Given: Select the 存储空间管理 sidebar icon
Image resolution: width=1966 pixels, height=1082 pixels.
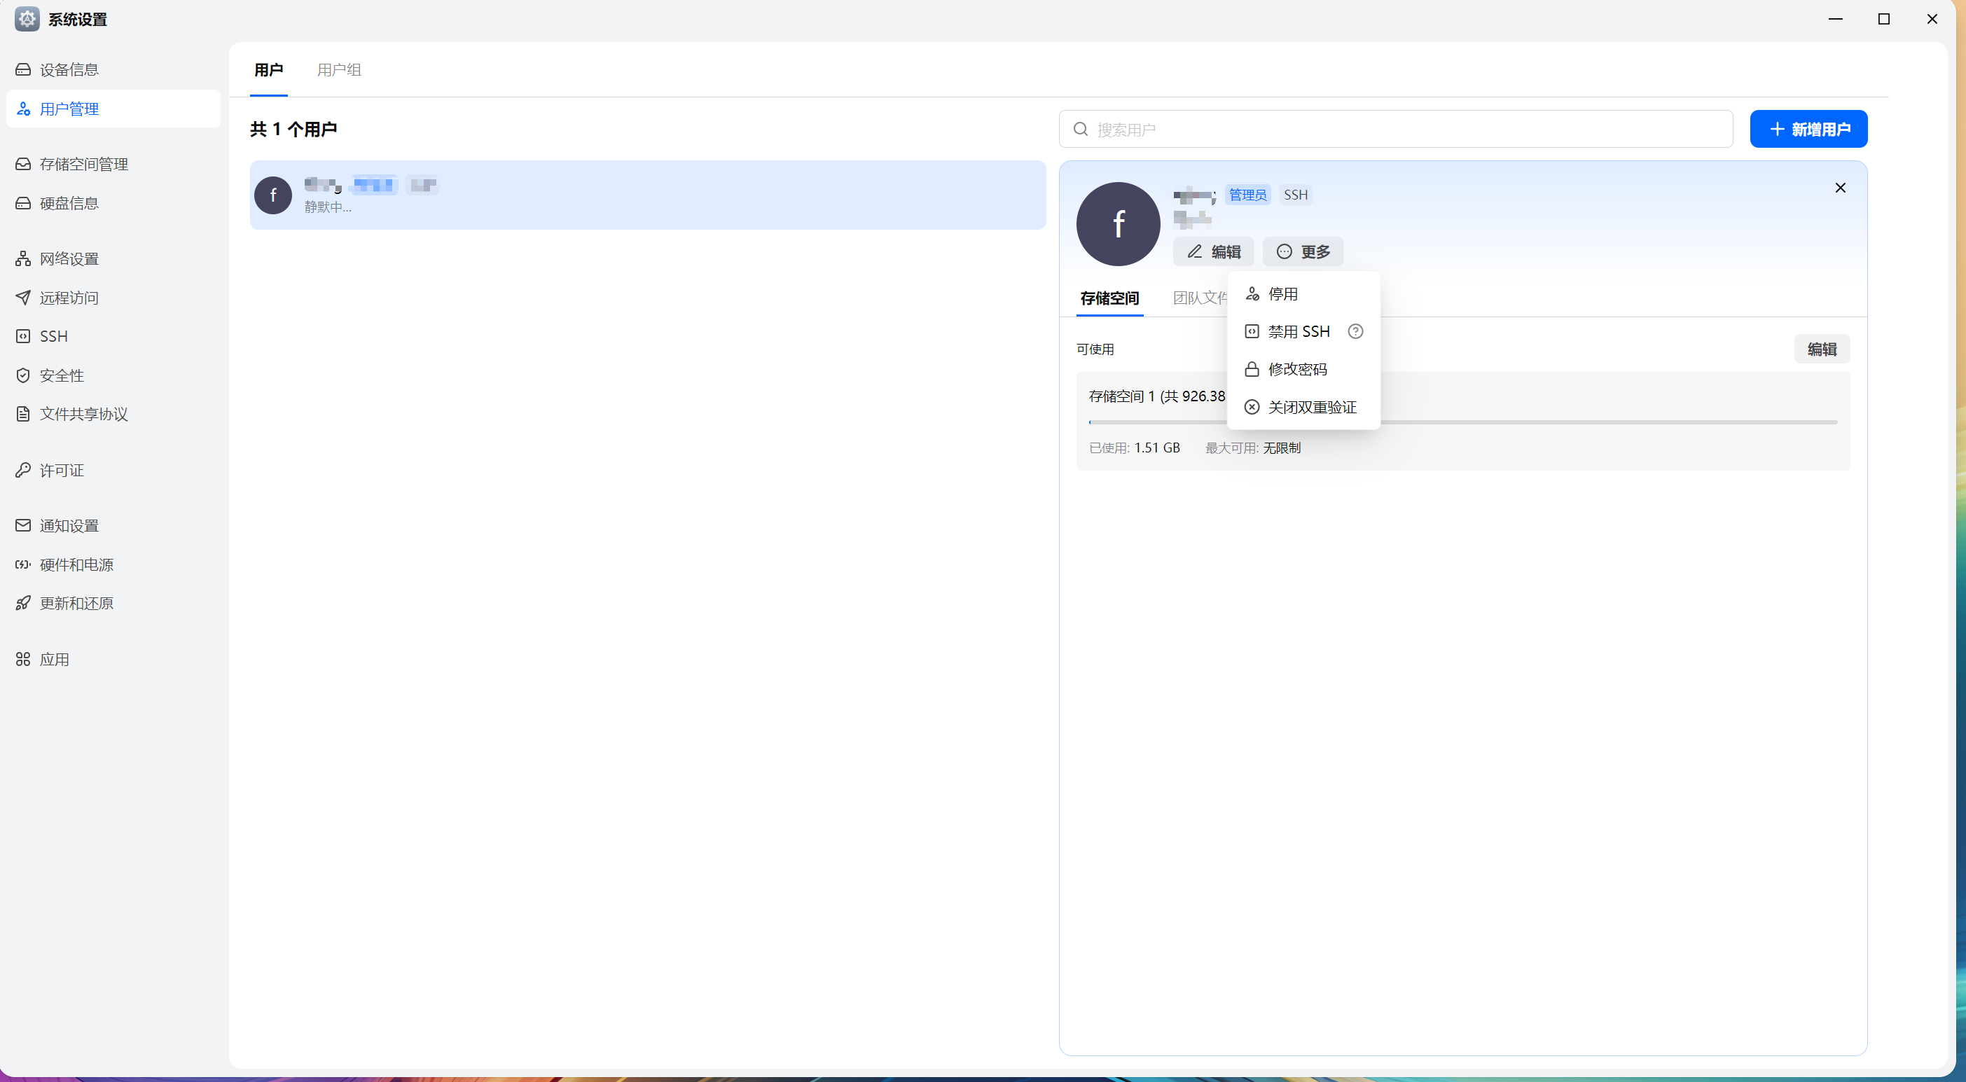Looking at the screenshot, I should 23,164.
